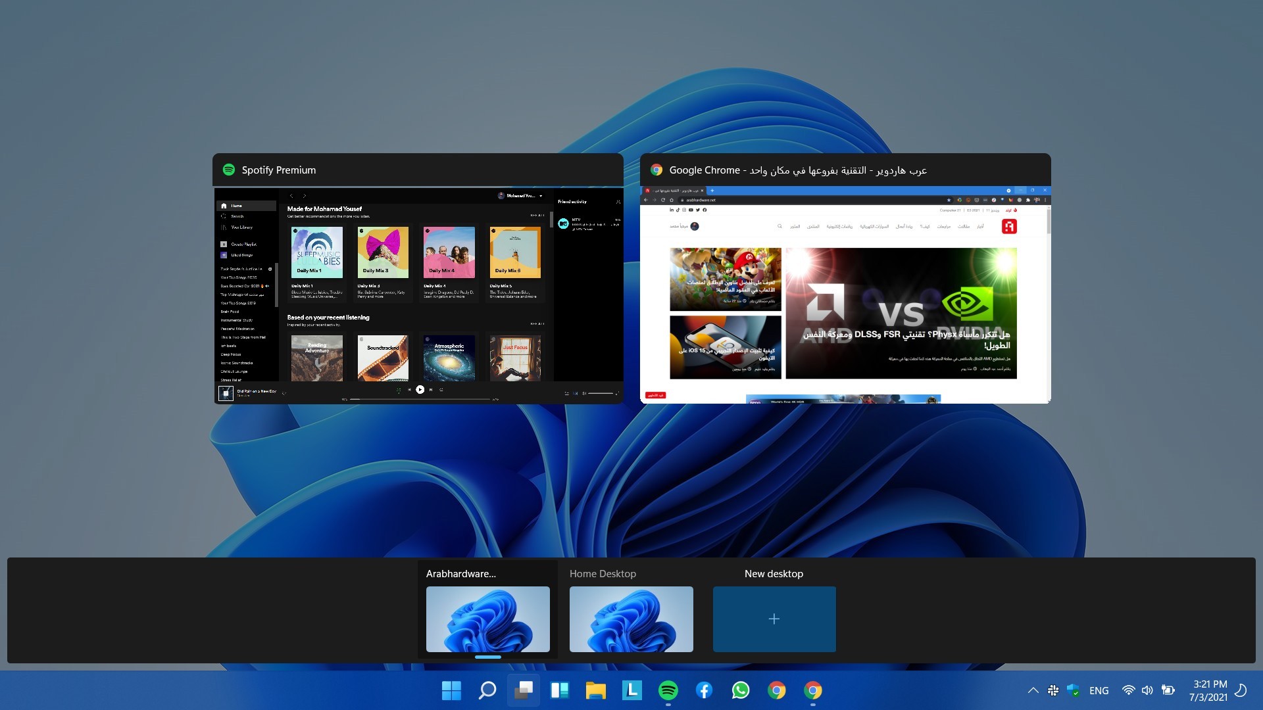Click Chrome's home button
The width and height of the screenshot is (1263, 710).
pyautogui.click(x=672, y=200)
